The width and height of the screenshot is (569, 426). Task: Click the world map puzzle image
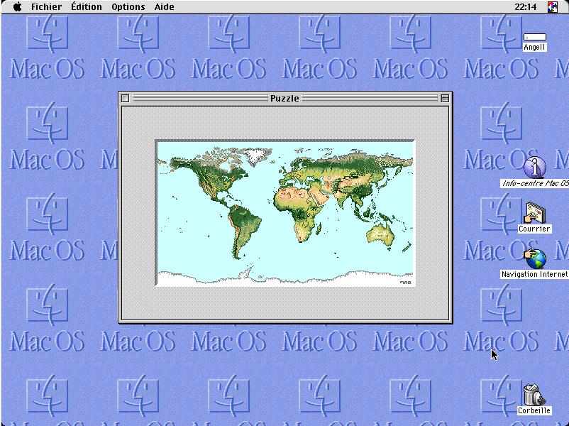[x=285, y=213]
